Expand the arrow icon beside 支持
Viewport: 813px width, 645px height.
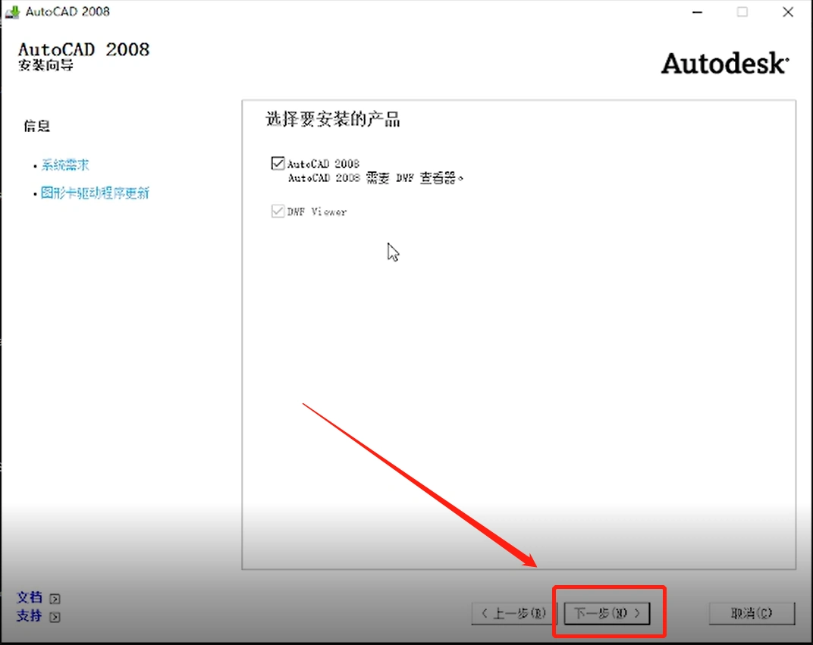pyautogui.click(x=55, y=617)
